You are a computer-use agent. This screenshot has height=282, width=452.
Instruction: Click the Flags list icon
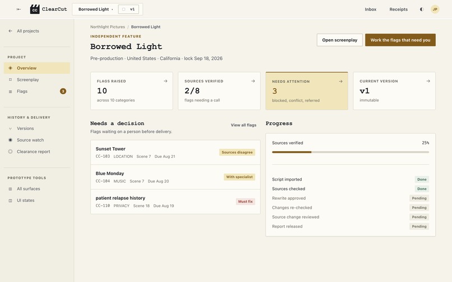(11, 92)
